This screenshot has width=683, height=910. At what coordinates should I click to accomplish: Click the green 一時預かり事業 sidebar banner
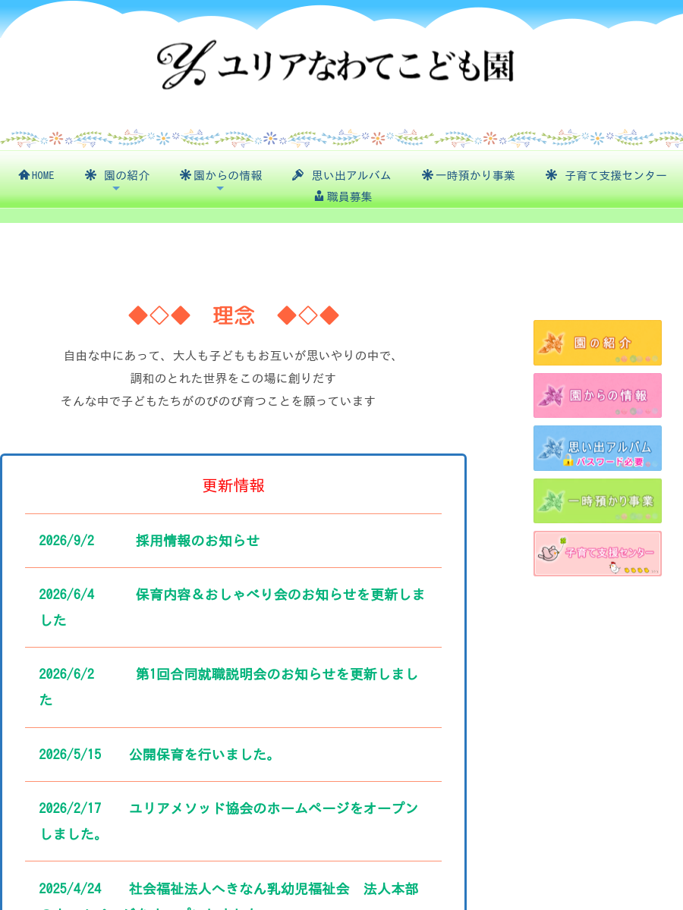coord(597,500)
